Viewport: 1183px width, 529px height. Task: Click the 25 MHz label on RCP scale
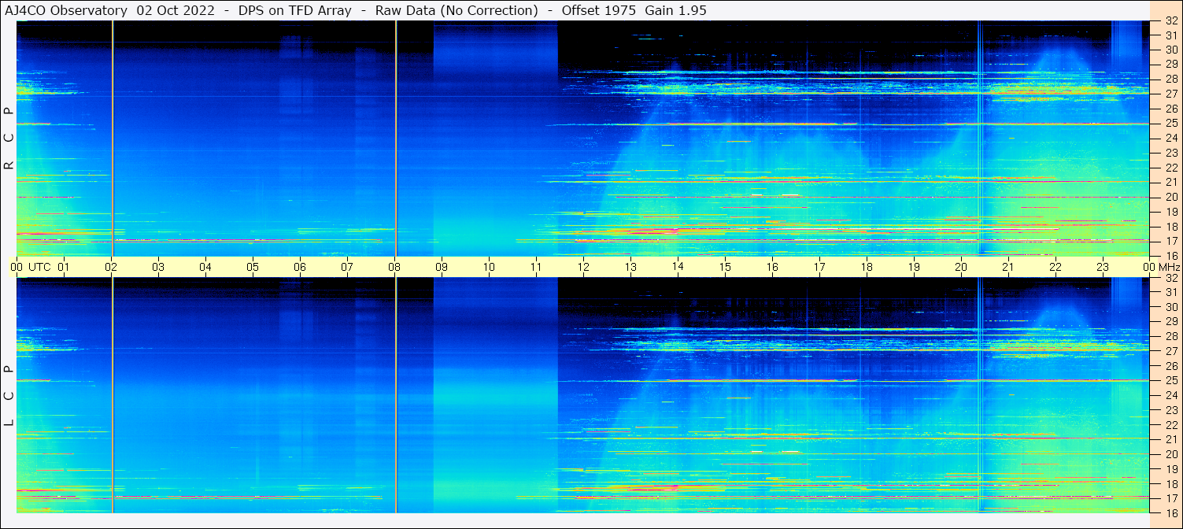(1170, 124)
